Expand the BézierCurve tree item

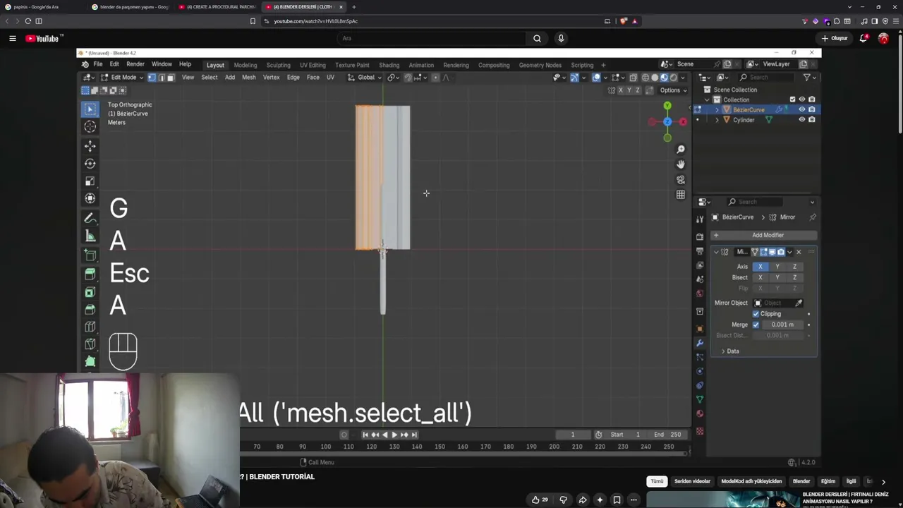pos(717,110)
